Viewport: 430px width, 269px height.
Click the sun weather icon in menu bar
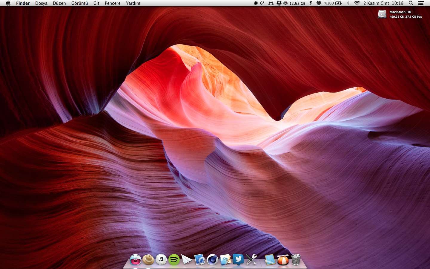tap(256, 3)
